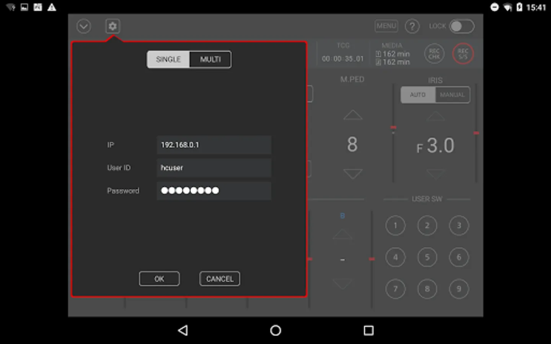The height and width of the screenshot is (344, 551).
Task: Decrease blue gain B down arrow
Action: pos(342,284)
